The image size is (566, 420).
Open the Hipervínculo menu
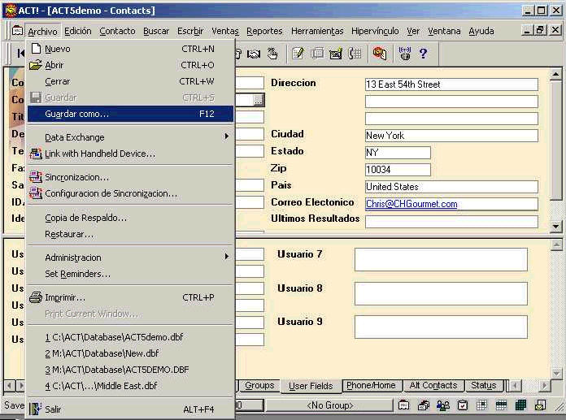(x=375, y=31)
